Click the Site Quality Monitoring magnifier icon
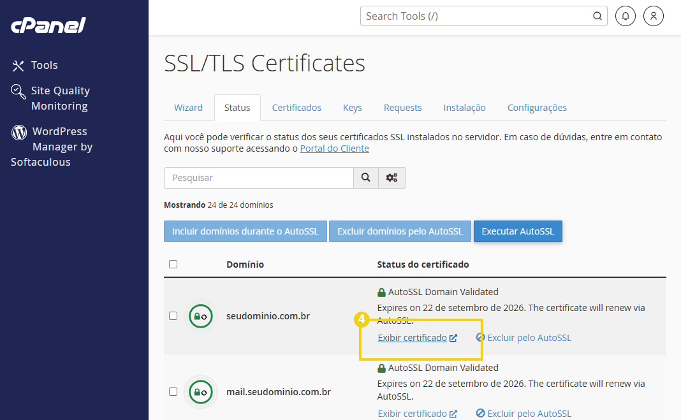681x420 pixels. click(18, 92)
